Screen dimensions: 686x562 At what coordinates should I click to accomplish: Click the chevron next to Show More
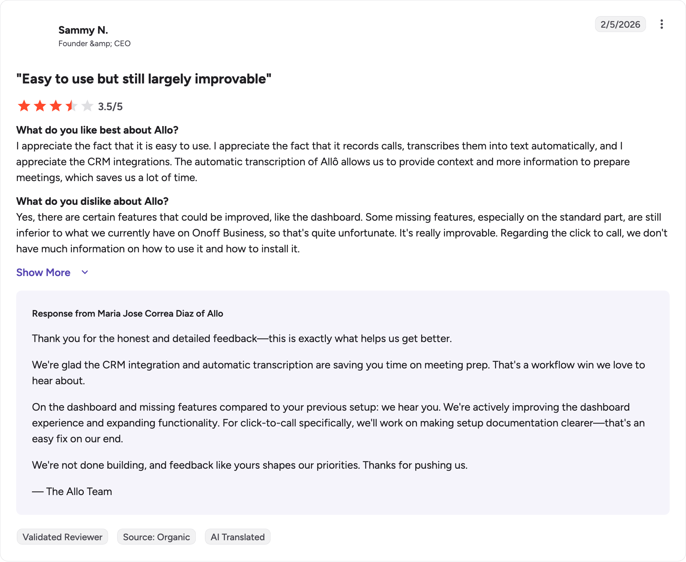[x=85, y=272]
